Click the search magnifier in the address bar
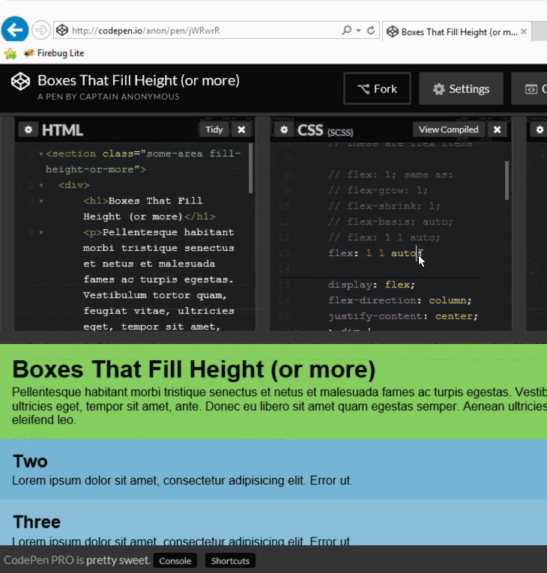The height and width of the screenshot is (573, 547). 346,31
